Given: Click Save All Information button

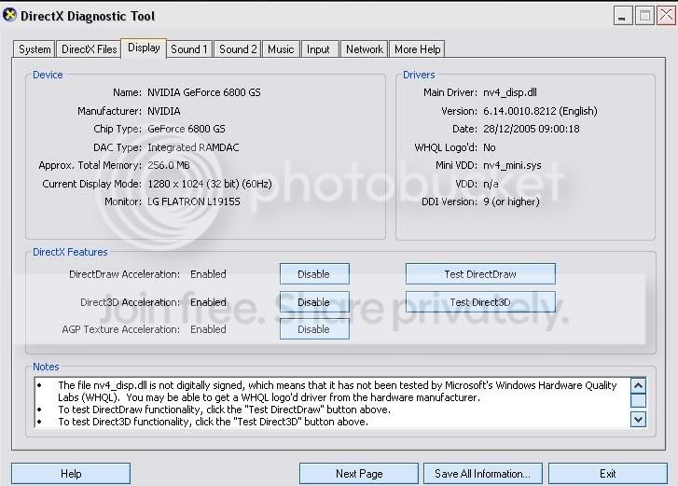Looking at the screenshot, I should click(x=482, y=474).
